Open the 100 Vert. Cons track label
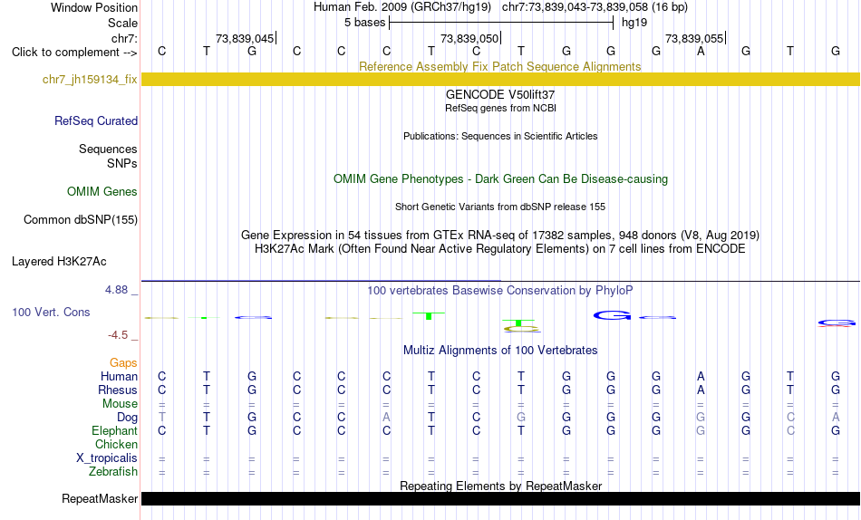The width and height of the screenshot is (861, 520). [51, 312]
